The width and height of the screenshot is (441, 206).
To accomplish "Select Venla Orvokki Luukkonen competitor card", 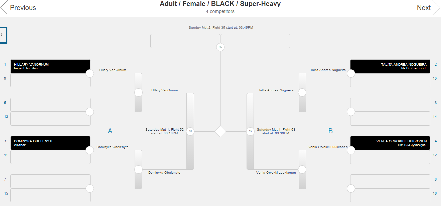I will click(390, 143).
